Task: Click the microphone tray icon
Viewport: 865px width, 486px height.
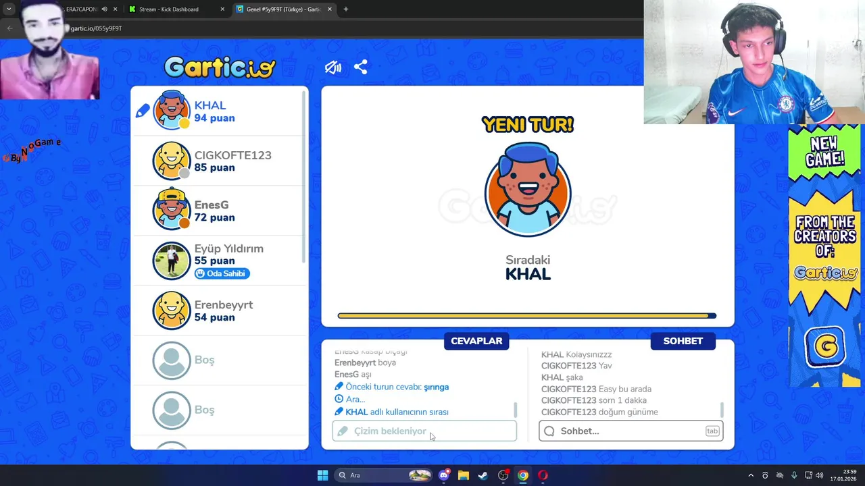Action: click(794, 475)
